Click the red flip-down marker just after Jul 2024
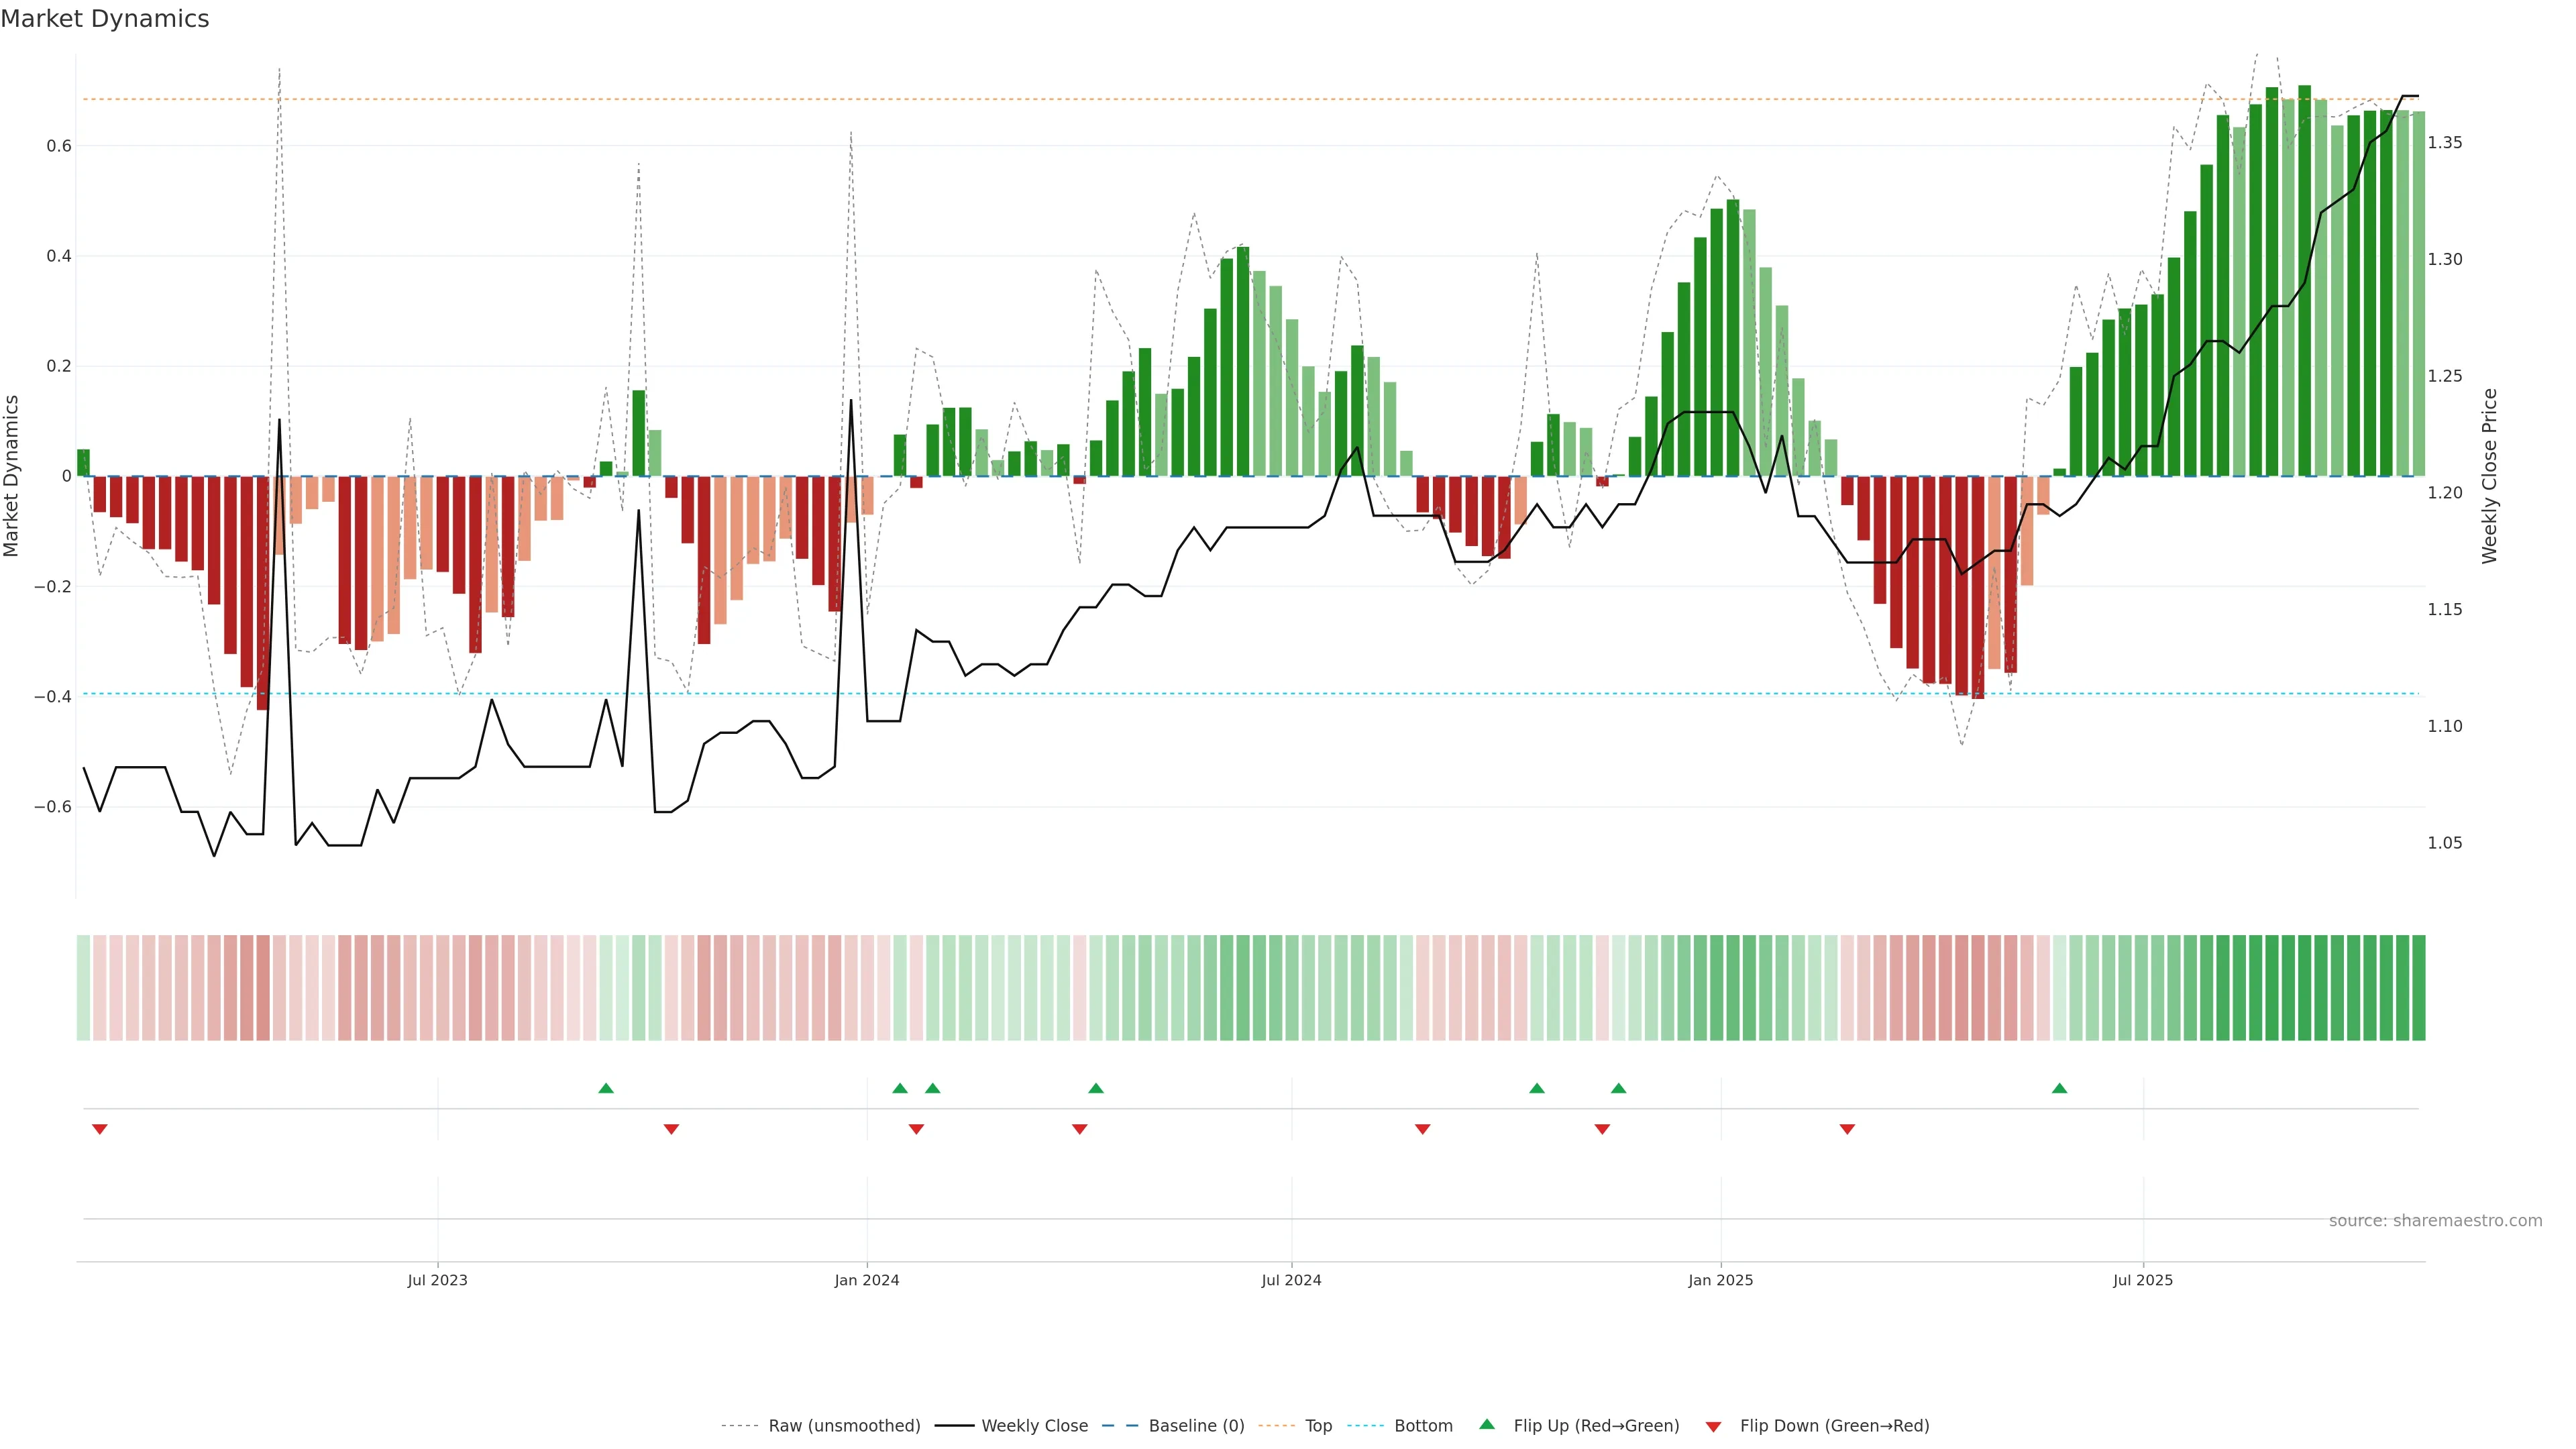The width and height of the screenshot is (2576, 1449). (1422, 1129)
